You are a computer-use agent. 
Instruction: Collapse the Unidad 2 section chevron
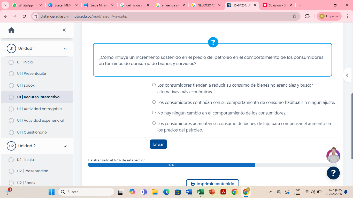(x=65, y=146)
